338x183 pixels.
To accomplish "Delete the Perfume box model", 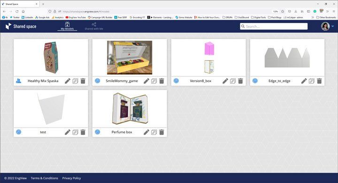I will [x=161, y=132].
